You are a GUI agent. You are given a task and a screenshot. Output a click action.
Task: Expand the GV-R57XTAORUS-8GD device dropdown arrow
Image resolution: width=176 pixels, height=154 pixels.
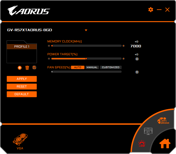[86, 30]
